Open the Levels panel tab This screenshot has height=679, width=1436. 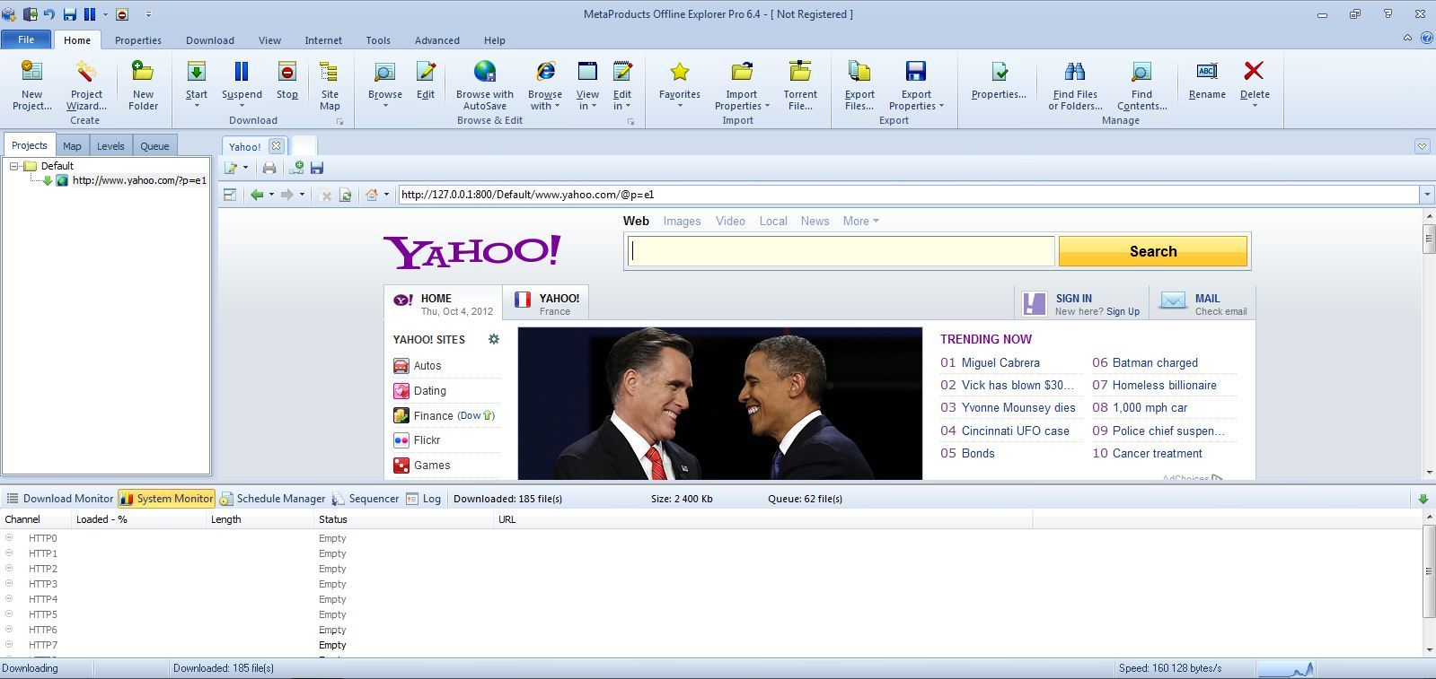pyautogui.click(x=110, y=146)
